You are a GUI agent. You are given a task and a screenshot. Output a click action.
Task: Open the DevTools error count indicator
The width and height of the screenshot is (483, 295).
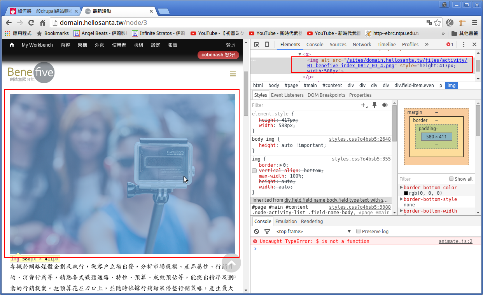(x=450, y=45)
